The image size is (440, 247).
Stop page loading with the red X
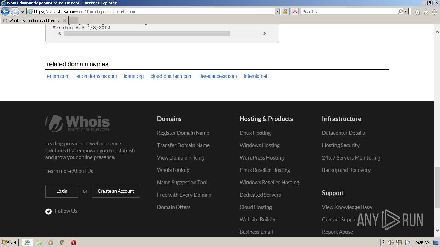pyautogui.click(x=295, y=11)
